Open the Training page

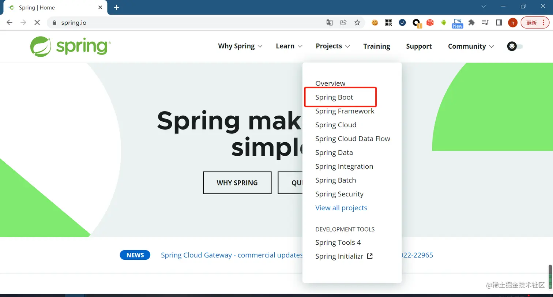tap(377, 46)
